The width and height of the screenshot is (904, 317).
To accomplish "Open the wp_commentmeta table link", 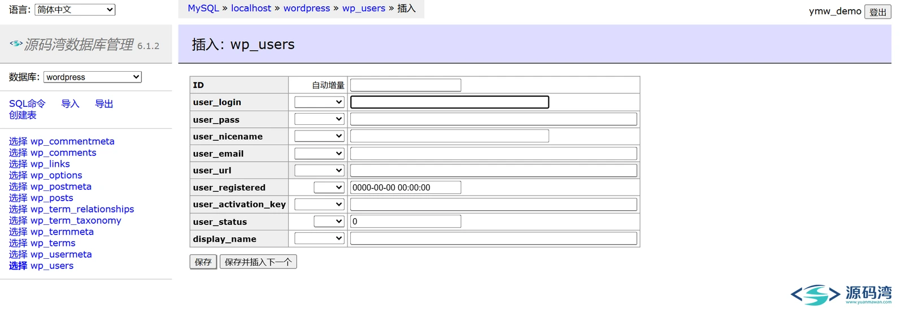I will [72, 141].
